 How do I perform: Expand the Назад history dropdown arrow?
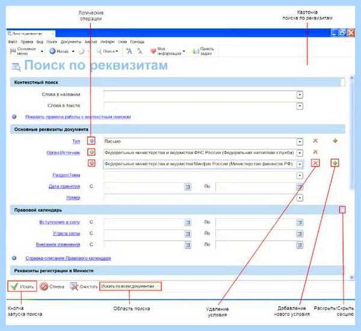pyautogui.click(x=73, y=51)
